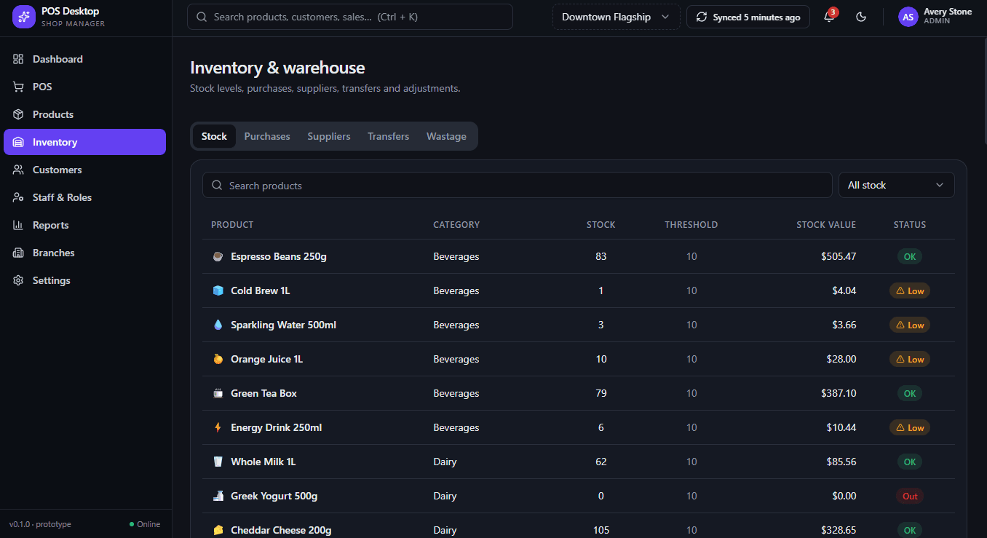
Task: Switch to the Stock tab
Action: (x=214, y=136)
